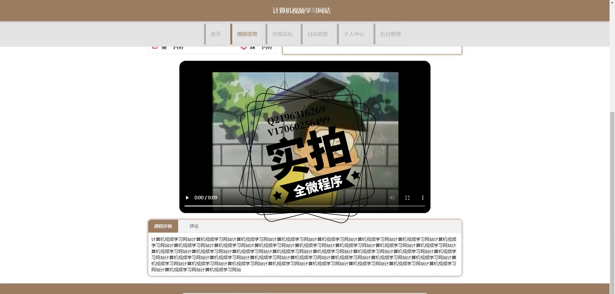Click the course description paragraph text
The width and height of the screenshot is (615, 294).
304,254
